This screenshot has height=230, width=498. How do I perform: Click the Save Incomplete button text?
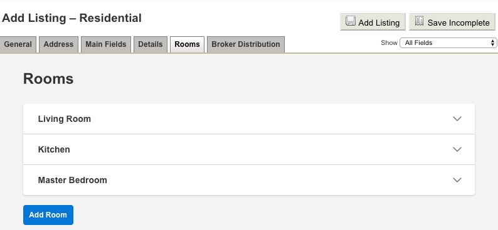pyautogui.click(x=458, y=22)
